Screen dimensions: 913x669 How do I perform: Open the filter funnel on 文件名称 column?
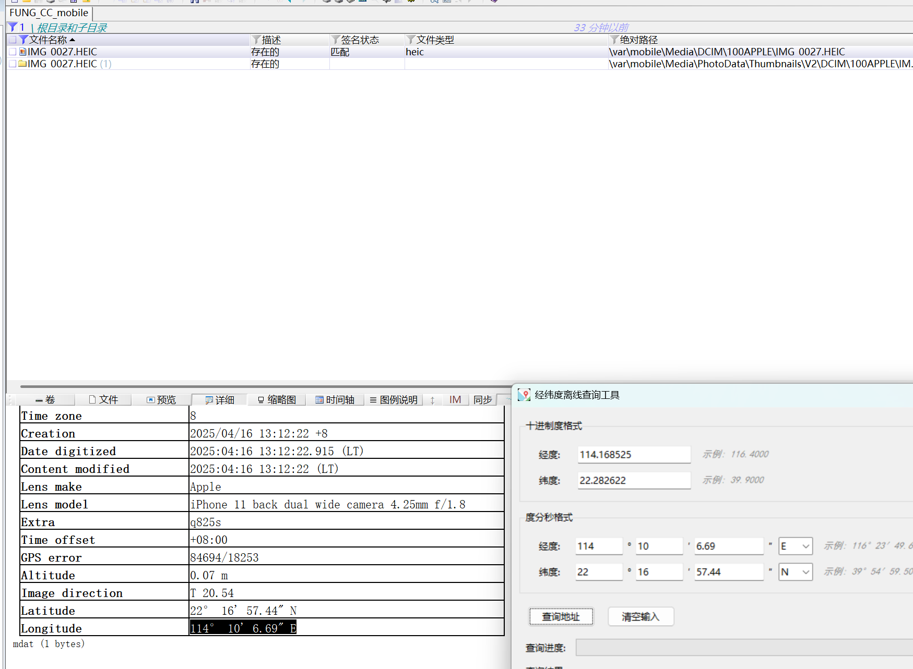click(x=24, y=40)
